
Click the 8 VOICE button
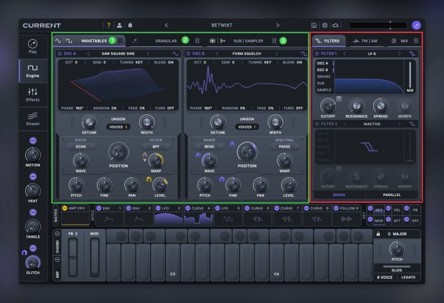point(384,277)
